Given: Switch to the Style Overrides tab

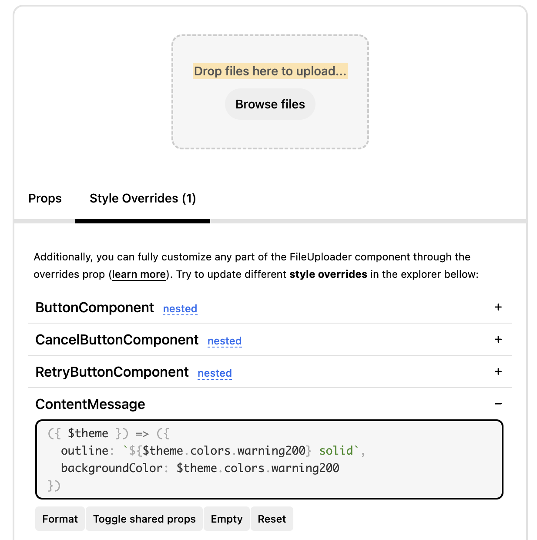Looking at the screenshot, I should click(x=143, y=199).
